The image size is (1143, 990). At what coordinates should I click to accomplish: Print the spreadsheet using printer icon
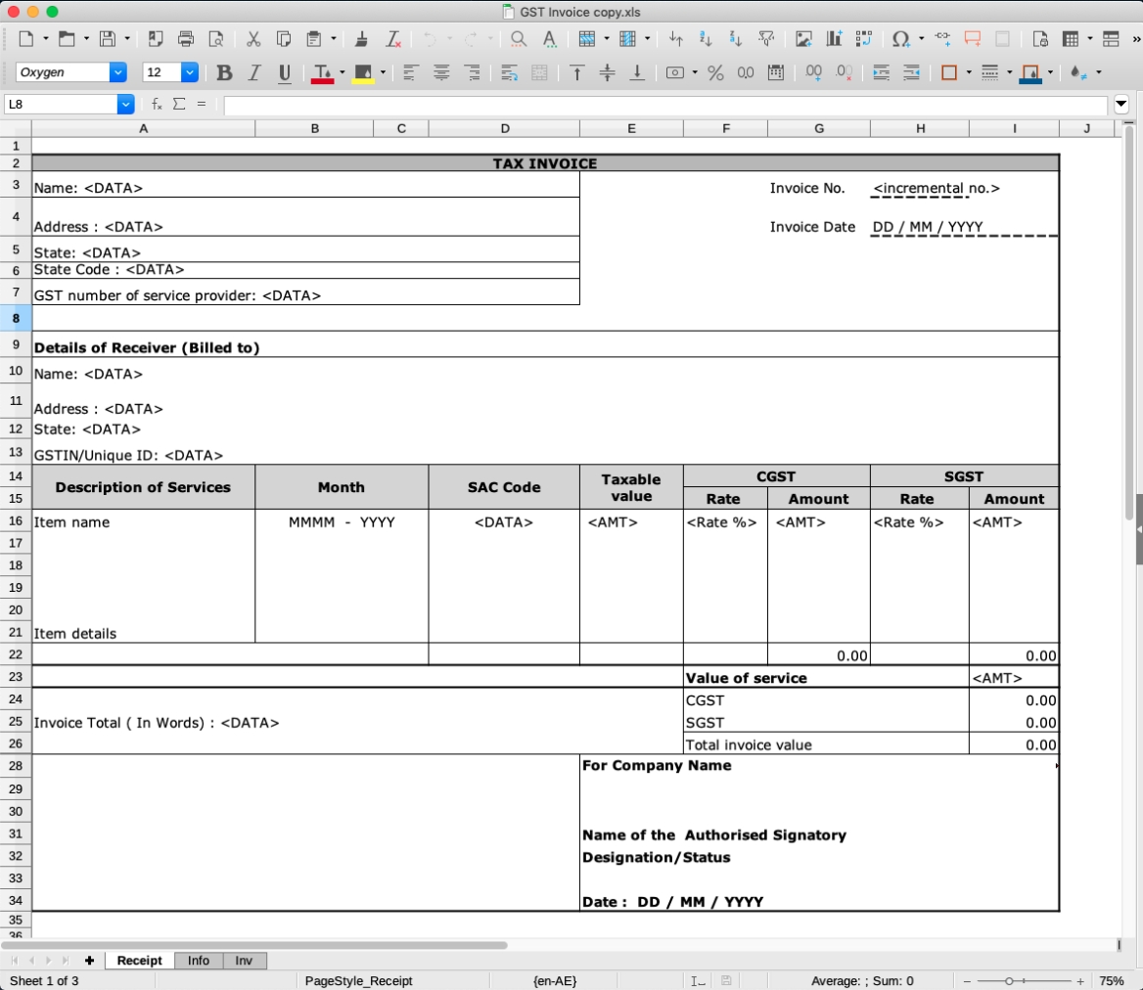pos(186,38)
